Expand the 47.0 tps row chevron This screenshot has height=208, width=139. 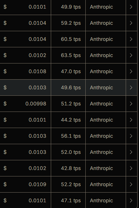click(x=131, y=71)
